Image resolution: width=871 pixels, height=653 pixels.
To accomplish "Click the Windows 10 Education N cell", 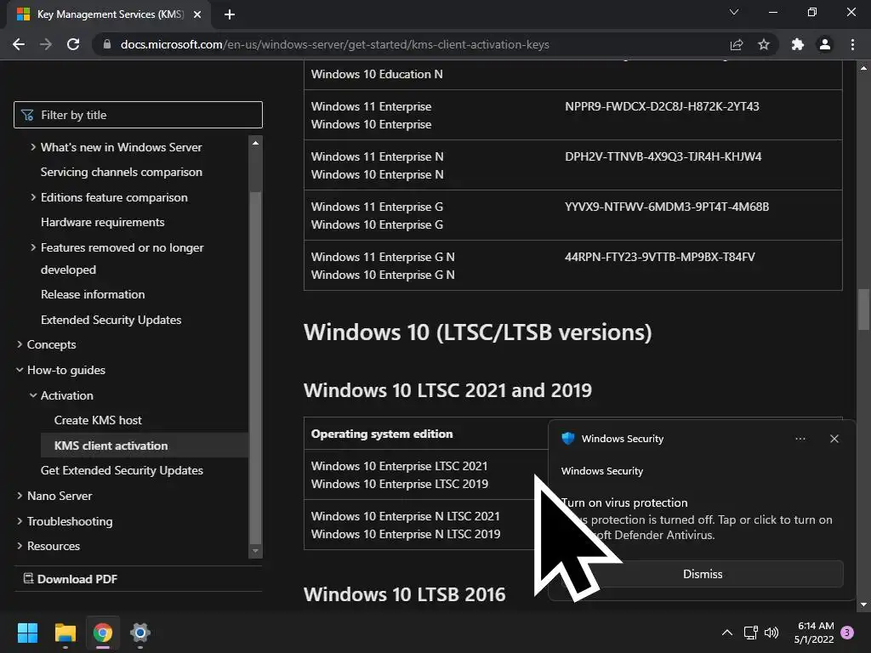I will [377, 75].
